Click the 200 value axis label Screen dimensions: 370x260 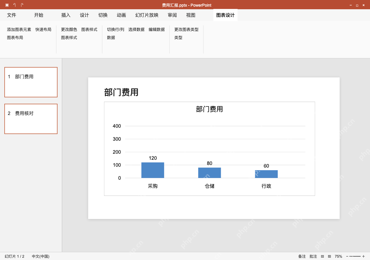(117, 152)
